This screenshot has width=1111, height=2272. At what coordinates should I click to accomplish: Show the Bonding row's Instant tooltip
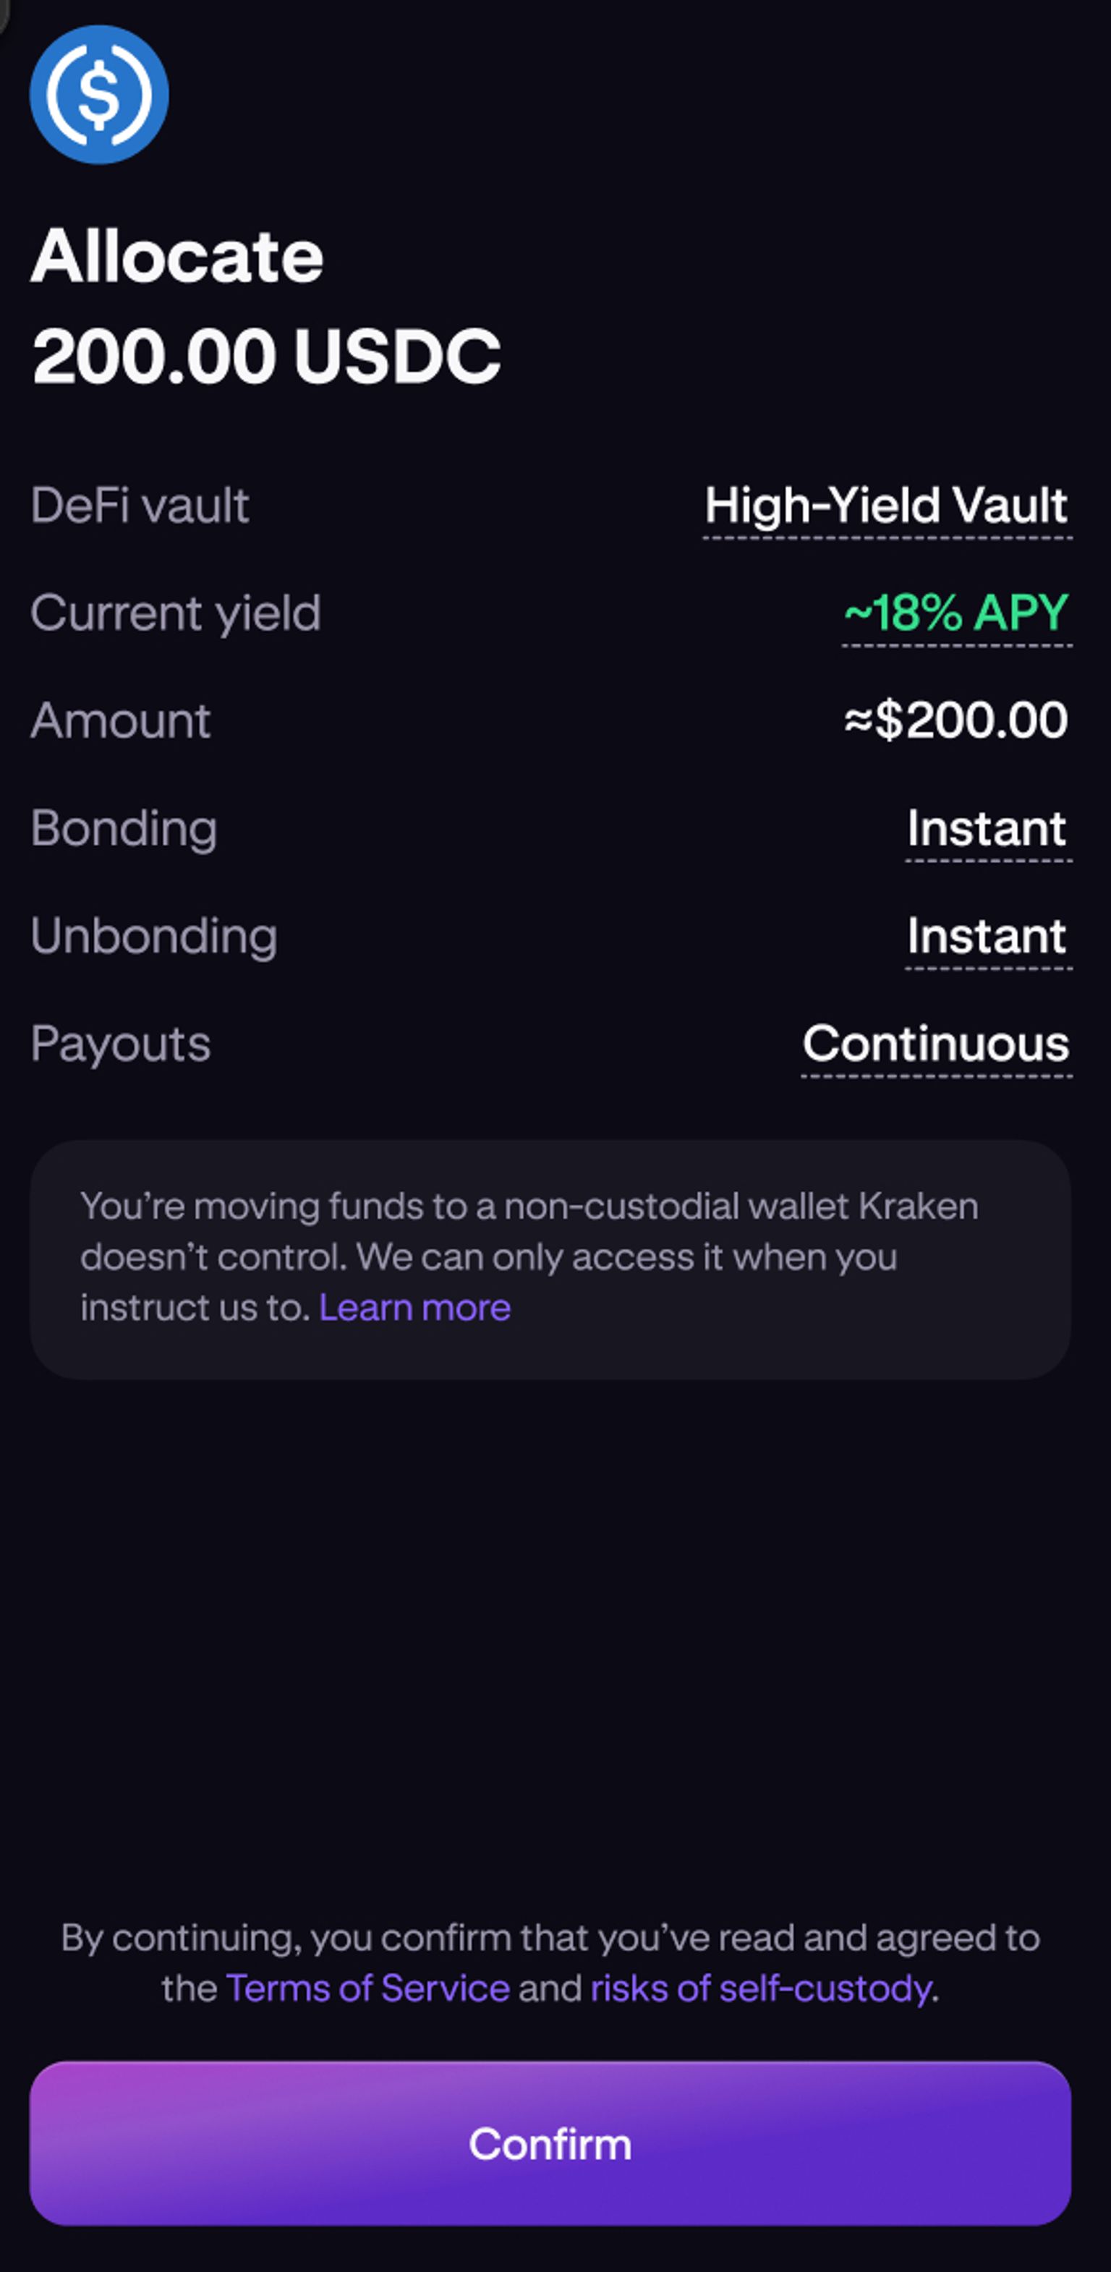(987, 829)
